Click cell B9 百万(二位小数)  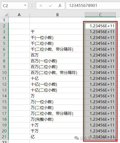click(x=57, y=67)
